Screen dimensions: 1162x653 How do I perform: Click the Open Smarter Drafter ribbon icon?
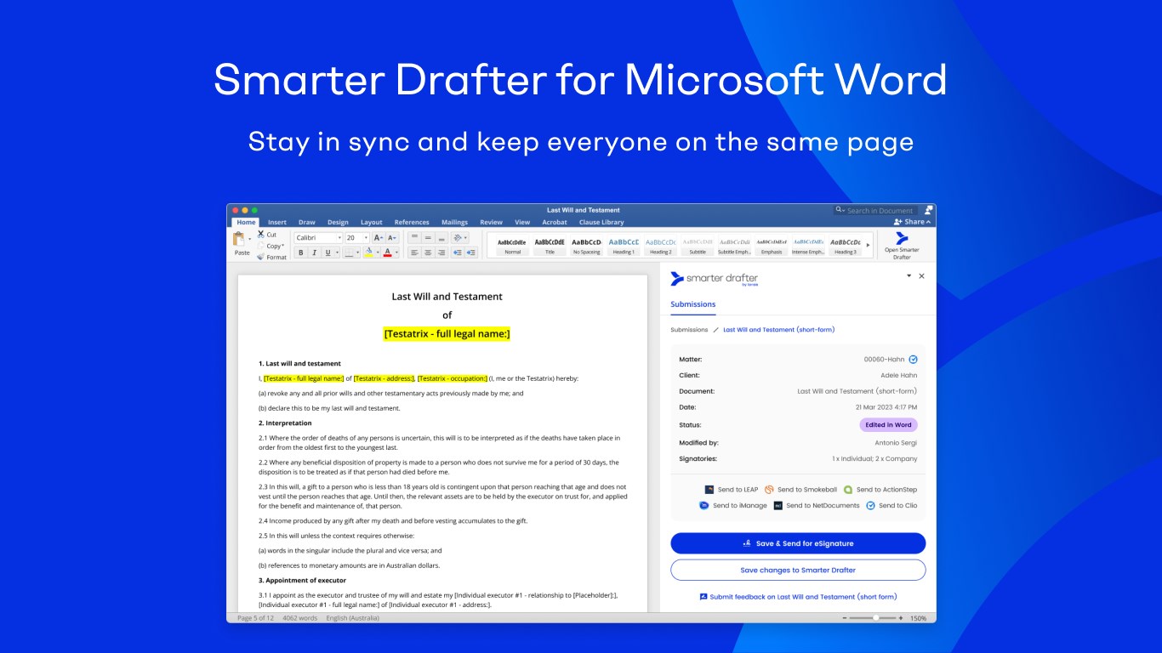[x=902, y=239]
